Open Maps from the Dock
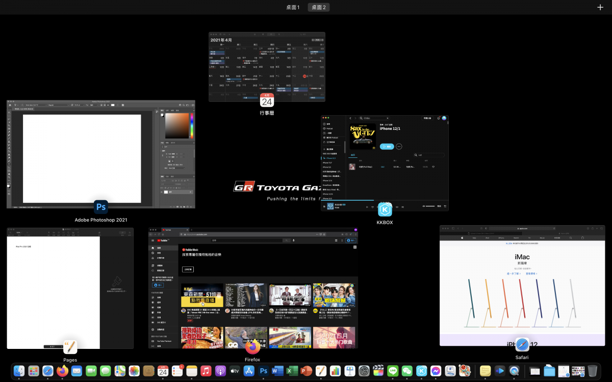Viewport: 612px width, 382px height. pyautogui.click(x=120, y=371)
